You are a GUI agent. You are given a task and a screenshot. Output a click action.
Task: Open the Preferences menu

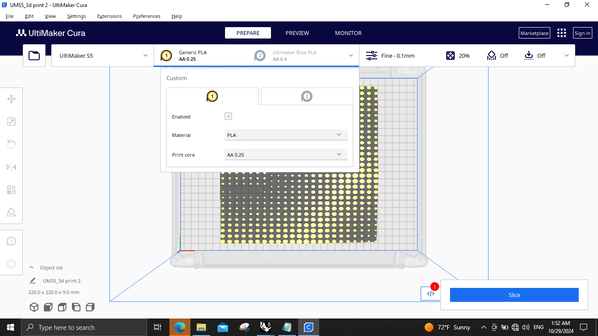tap(147, 16)
